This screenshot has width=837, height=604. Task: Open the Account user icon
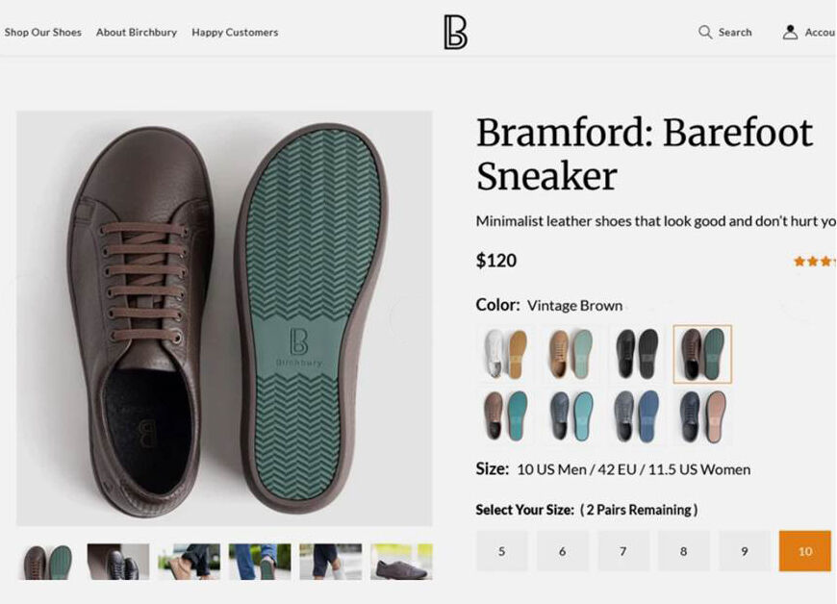pyautogui.click(x=790, y=32)
